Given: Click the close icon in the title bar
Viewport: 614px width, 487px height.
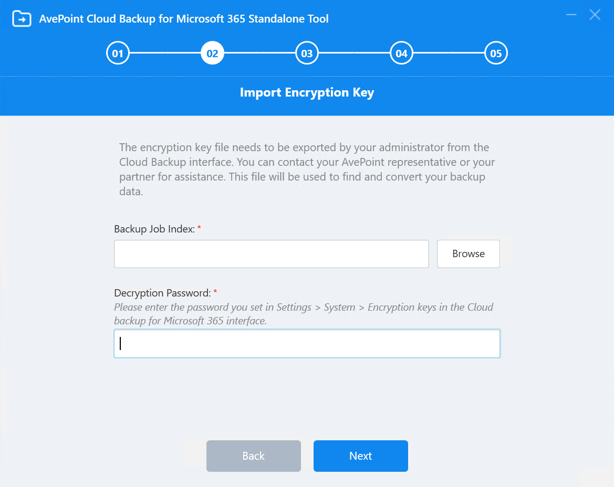Looking at the screenshot, I should click(x=595, y=15).
